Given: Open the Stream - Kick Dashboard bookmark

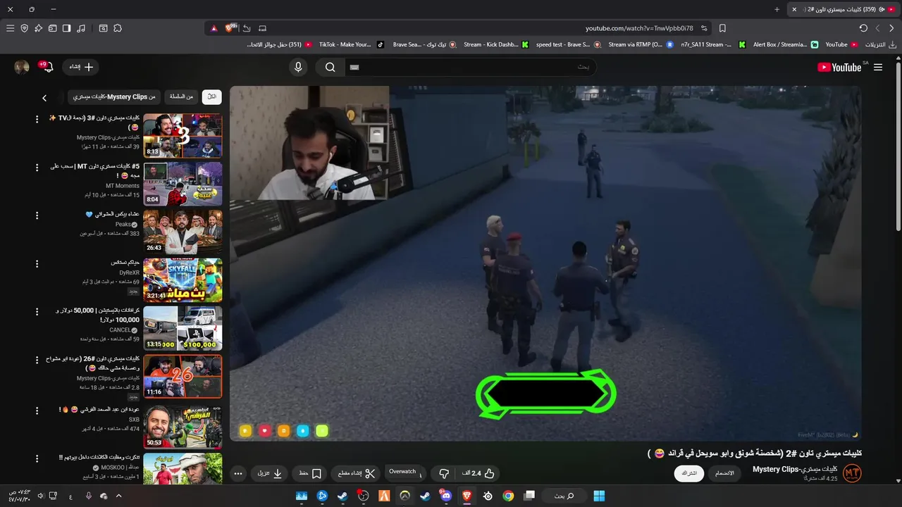Looking at the screenshot, I should pyautogui.click(x=495, y=44).
